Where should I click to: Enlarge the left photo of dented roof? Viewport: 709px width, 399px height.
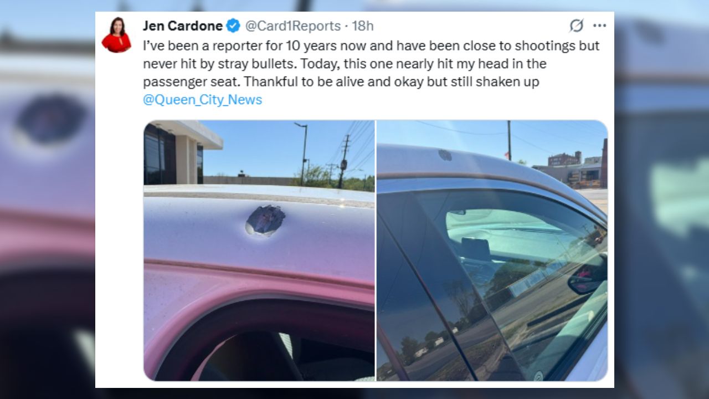pyautogui.click(x=259, y=250)
